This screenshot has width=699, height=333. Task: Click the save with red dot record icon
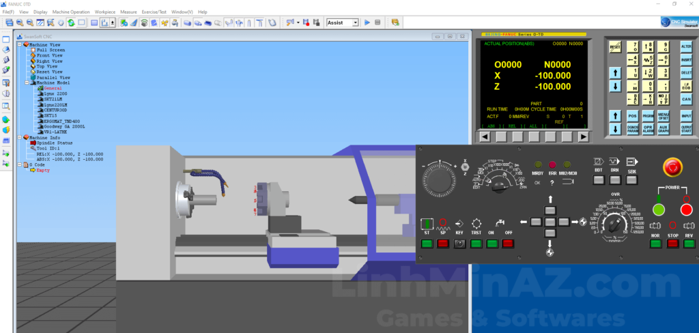(306, 23)
